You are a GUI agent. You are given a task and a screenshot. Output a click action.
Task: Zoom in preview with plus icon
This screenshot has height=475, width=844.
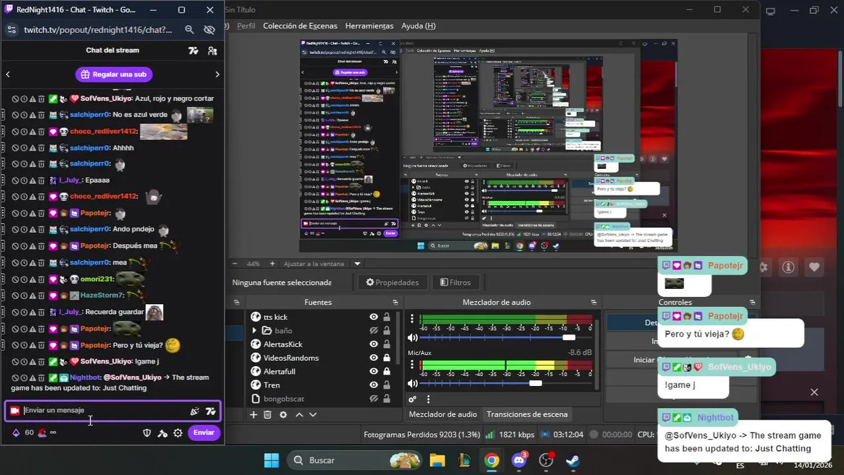[272, 263]
